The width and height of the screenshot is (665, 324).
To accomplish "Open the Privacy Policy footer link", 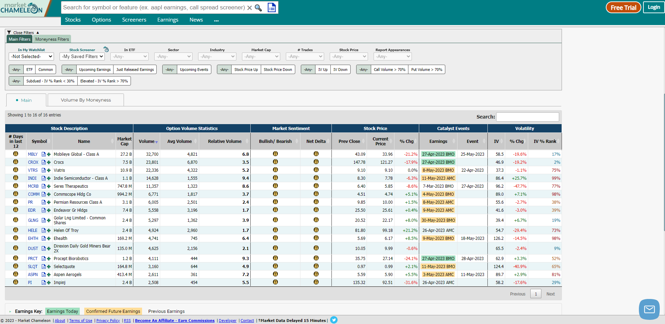I will tap(108, 321).
